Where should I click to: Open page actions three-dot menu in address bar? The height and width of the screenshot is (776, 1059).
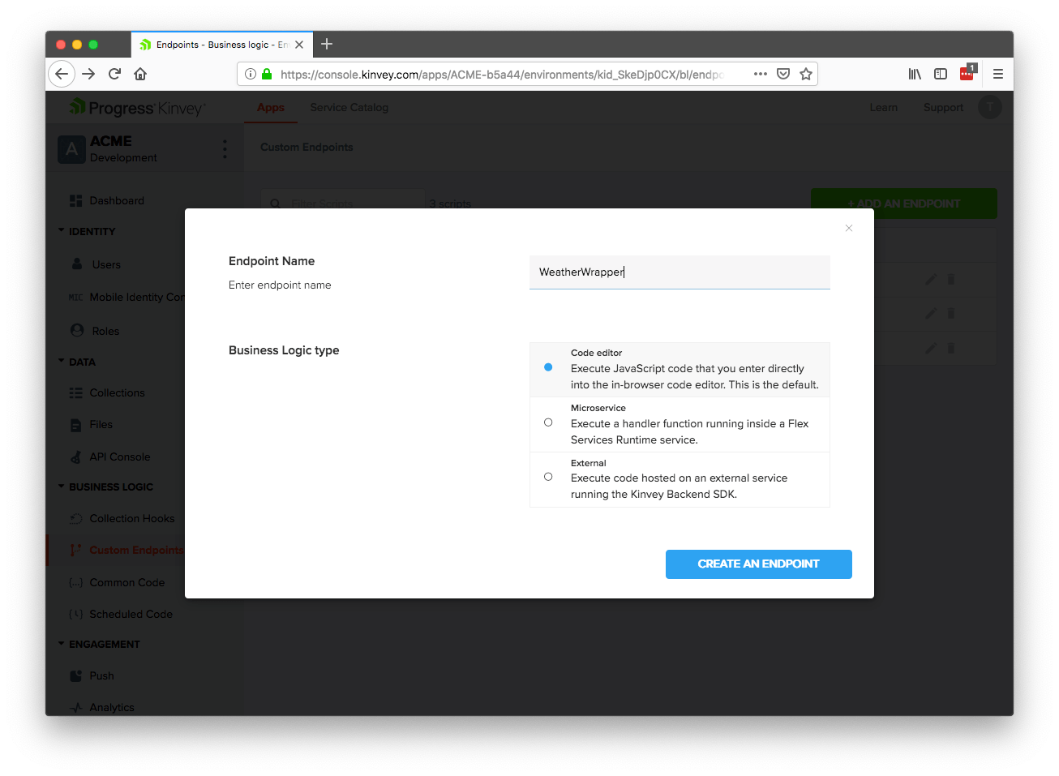(x=760, y=74)
